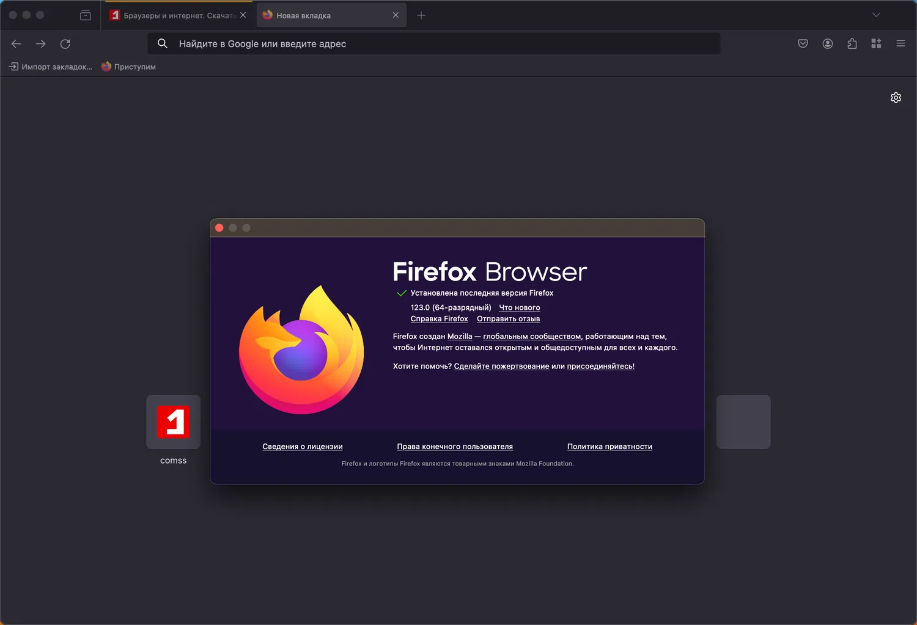Go forward with the forward arrow
The height and width of the screenshot is (625, 917).
coord(41,44)
